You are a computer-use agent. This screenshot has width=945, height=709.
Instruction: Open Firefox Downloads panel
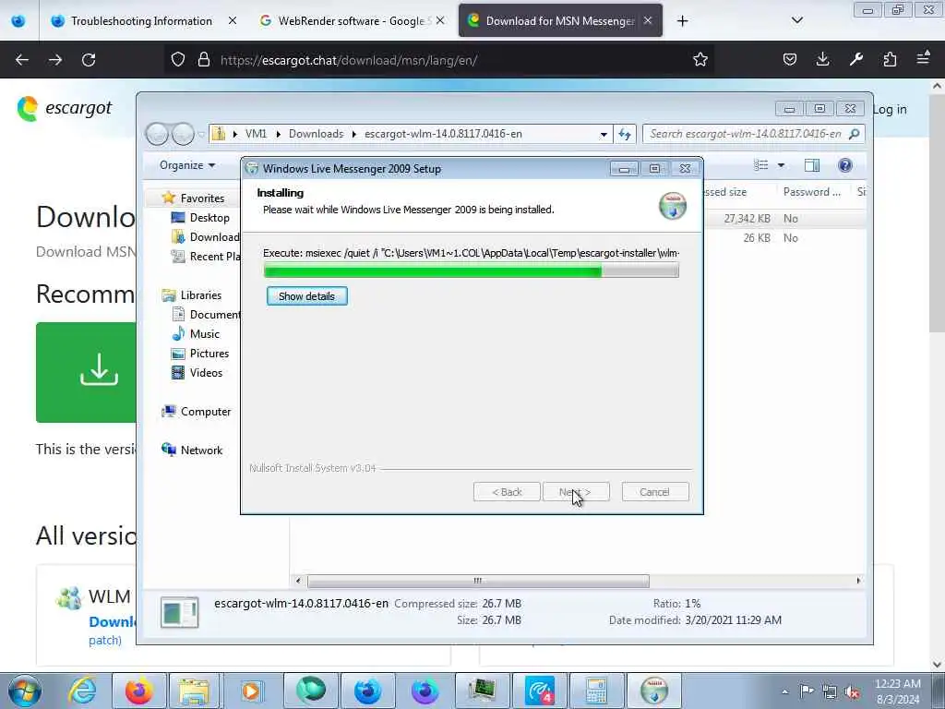(x=822, y=59)
